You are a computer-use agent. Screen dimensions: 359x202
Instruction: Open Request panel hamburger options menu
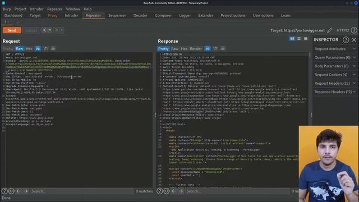[x=53, y=49]
